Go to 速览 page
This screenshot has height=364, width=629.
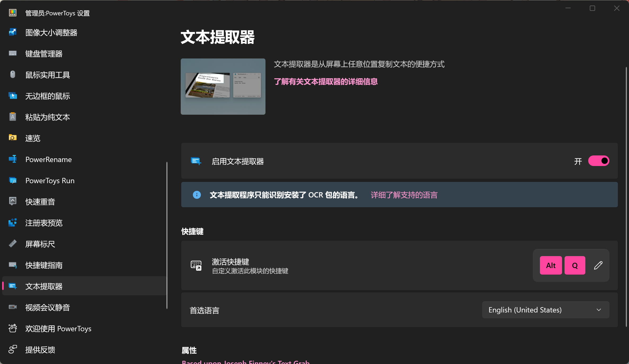[x=84, y=138]
